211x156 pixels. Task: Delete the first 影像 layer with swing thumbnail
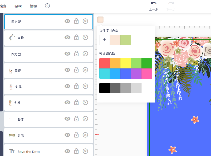pyautogui.click(x=85, y=70)
